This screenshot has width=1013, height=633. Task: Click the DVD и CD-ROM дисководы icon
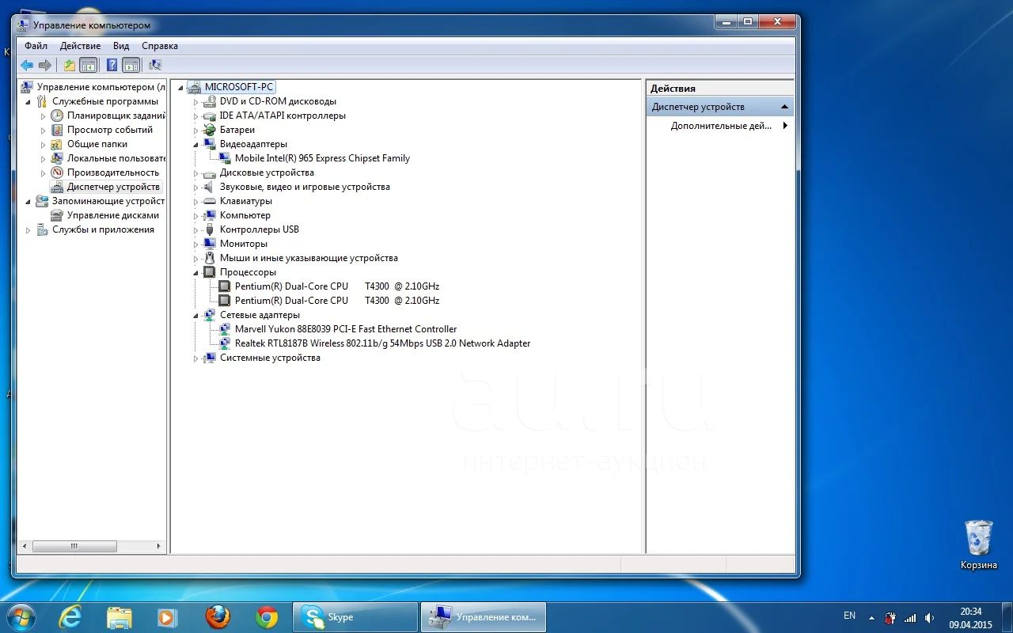[x=209, y=101]
